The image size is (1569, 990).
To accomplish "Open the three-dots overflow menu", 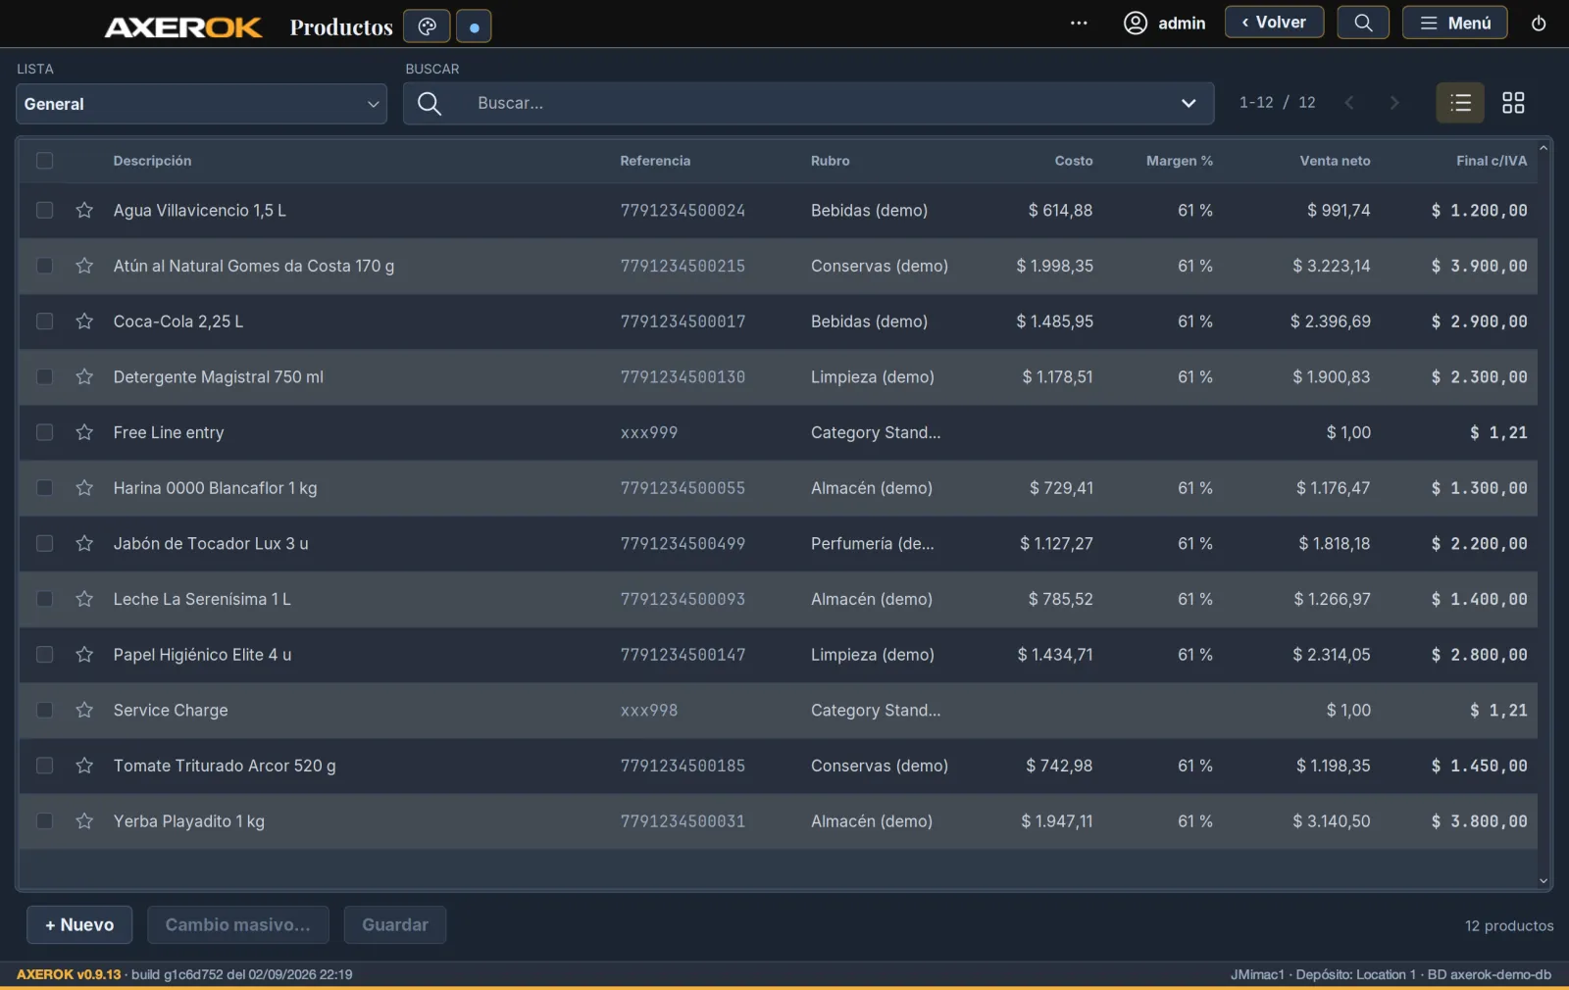I will [1079, 24].
